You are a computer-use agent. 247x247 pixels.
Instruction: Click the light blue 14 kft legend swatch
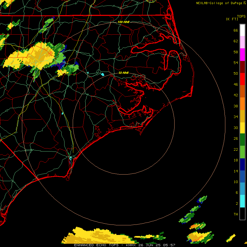tap(242, 189)
